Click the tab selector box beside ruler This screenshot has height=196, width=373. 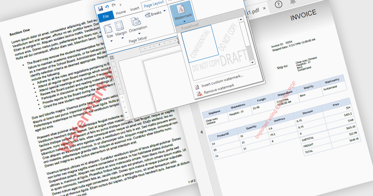click(112, 57)
